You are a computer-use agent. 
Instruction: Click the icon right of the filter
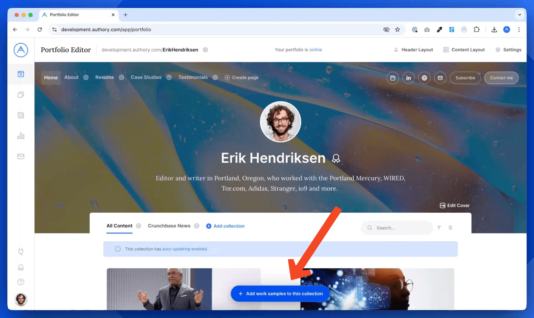(x=450, y=228)
